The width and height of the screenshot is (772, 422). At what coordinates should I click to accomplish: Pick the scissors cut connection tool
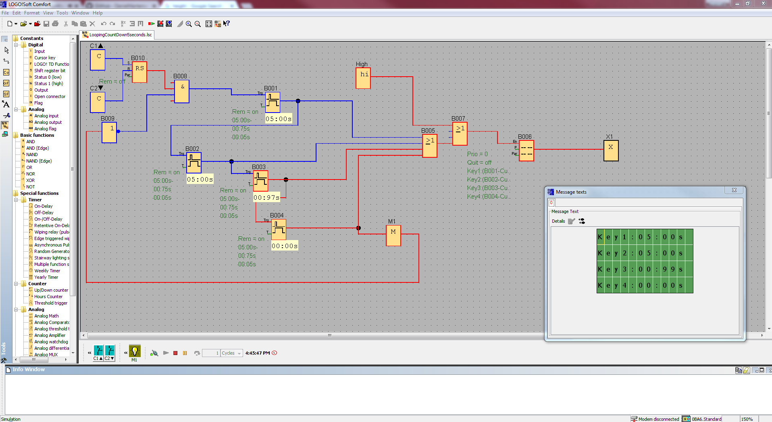(x=6, y=115)
